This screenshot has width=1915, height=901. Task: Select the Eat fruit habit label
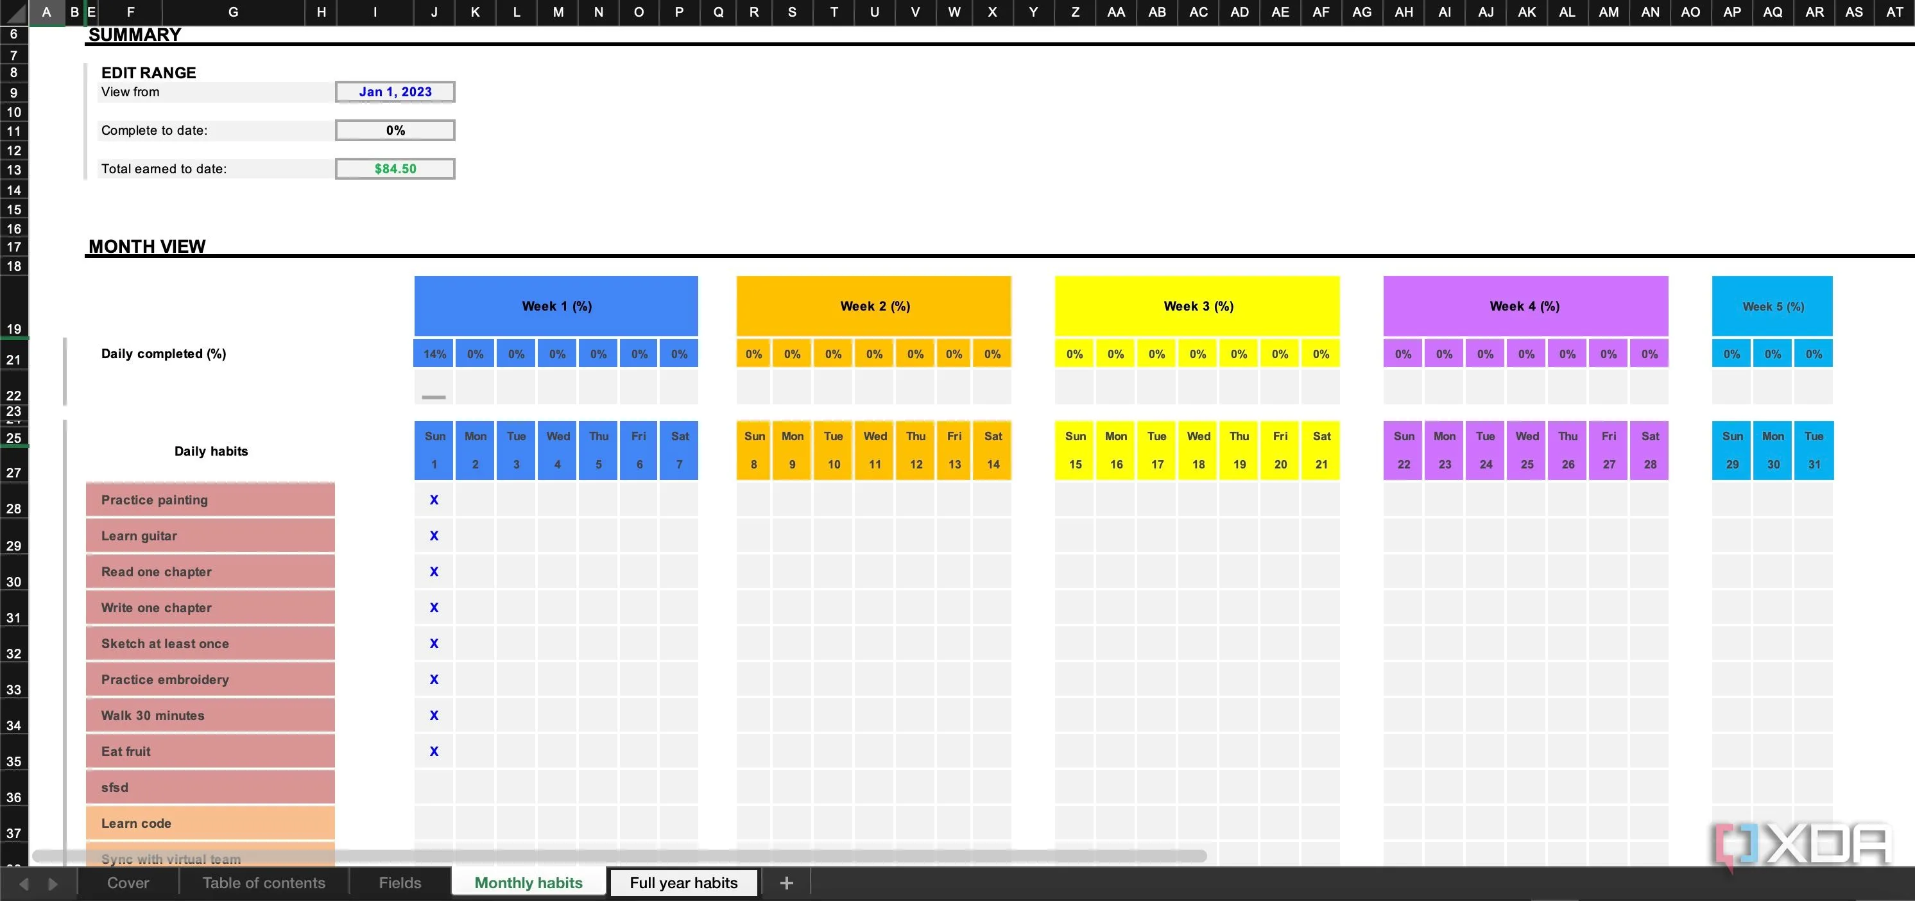click(x=210, y=751)
